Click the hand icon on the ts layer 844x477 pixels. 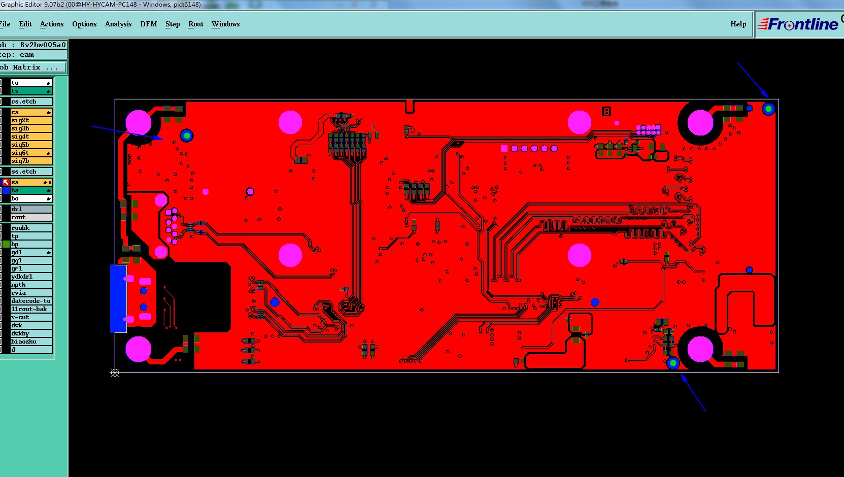pos(49,91)
